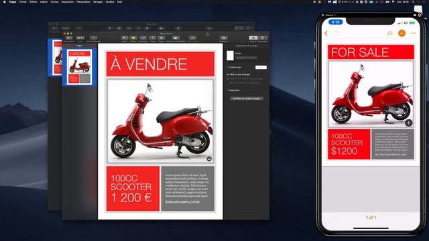
Task: Click the 100CC SCOOTER 1 200 € text box
Action: coord(133,189)
